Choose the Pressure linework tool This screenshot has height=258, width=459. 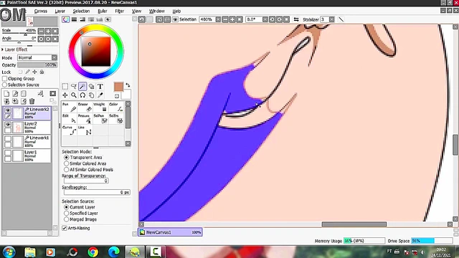click(x=85, y=118)
